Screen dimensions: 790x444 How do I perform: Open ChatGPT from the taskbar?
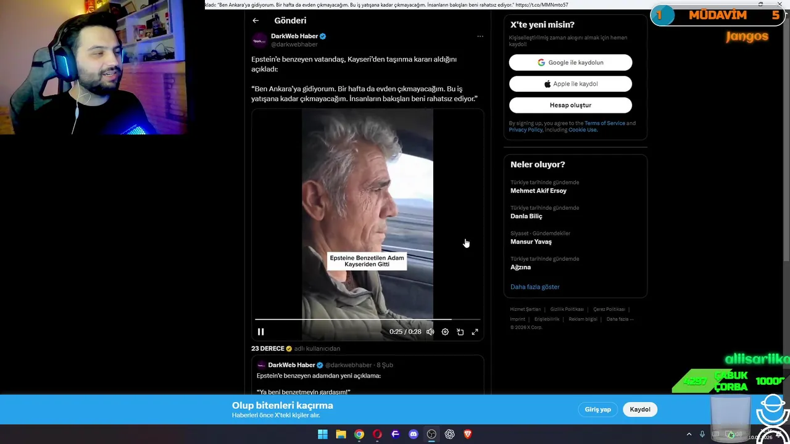[450, 434]
